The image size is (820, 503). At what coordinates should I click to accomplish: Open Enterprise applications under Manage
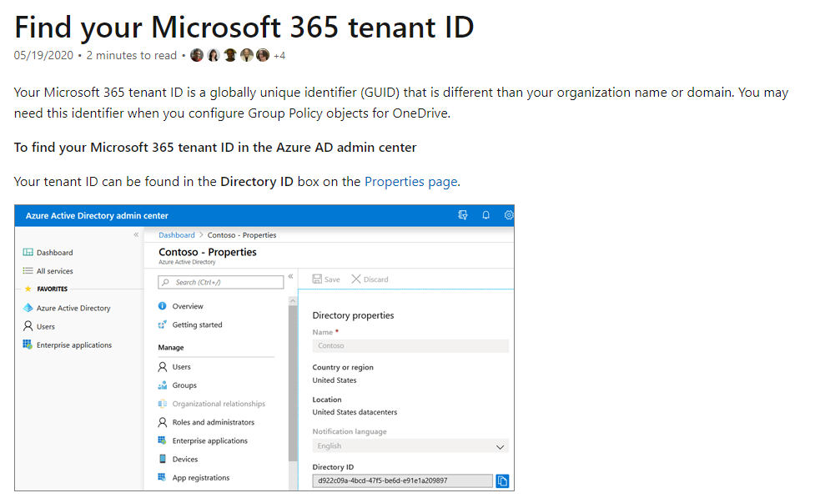click(x=210, y=441)
